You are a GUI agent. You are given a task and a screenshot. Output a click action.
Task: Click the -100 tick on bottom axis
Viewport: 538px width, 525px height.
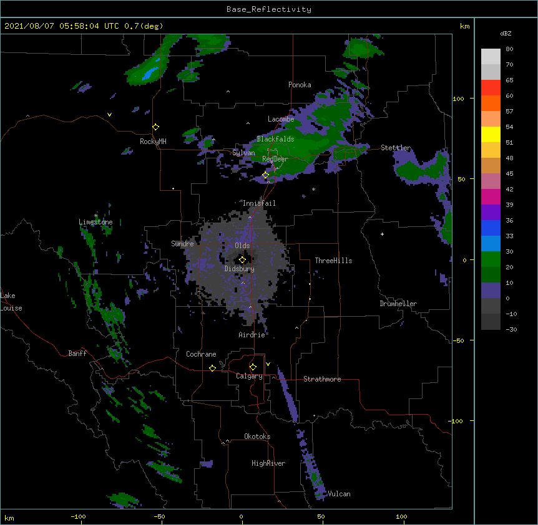pos(78,516)
